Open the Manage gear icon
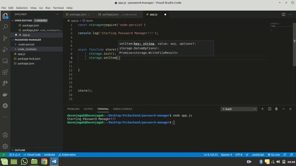Viewport: 296px width, 166px height. pyautogui.click(x=5, y=146)
